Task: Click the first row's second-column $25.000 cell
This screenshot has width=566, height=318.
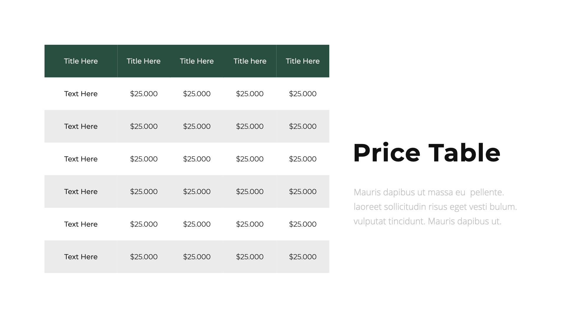Action: (144, 94)
